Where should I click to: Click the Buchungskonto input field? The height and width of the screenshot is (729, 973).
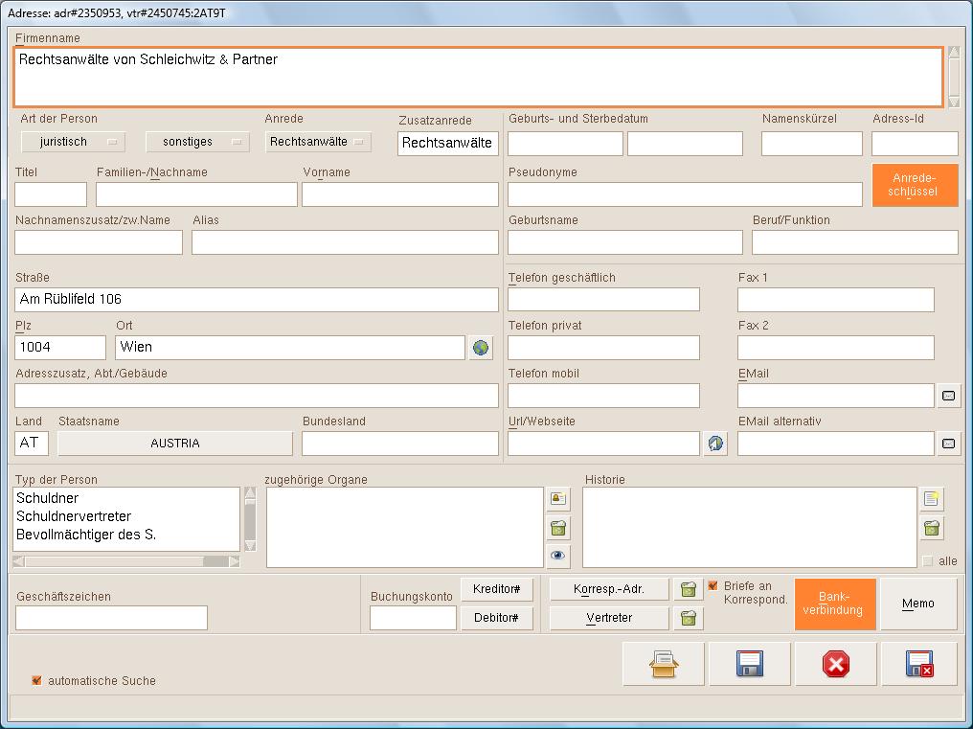pos(414,618)
